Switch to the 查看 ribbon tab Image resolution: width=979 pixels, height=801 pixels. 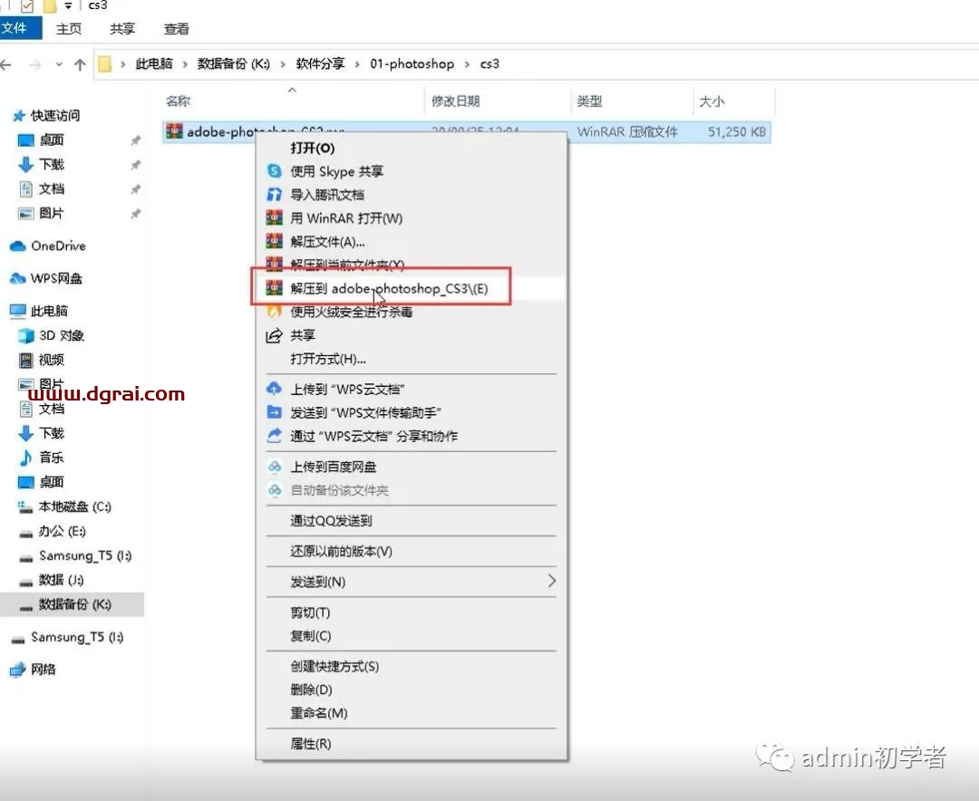[x=176, y=29]
